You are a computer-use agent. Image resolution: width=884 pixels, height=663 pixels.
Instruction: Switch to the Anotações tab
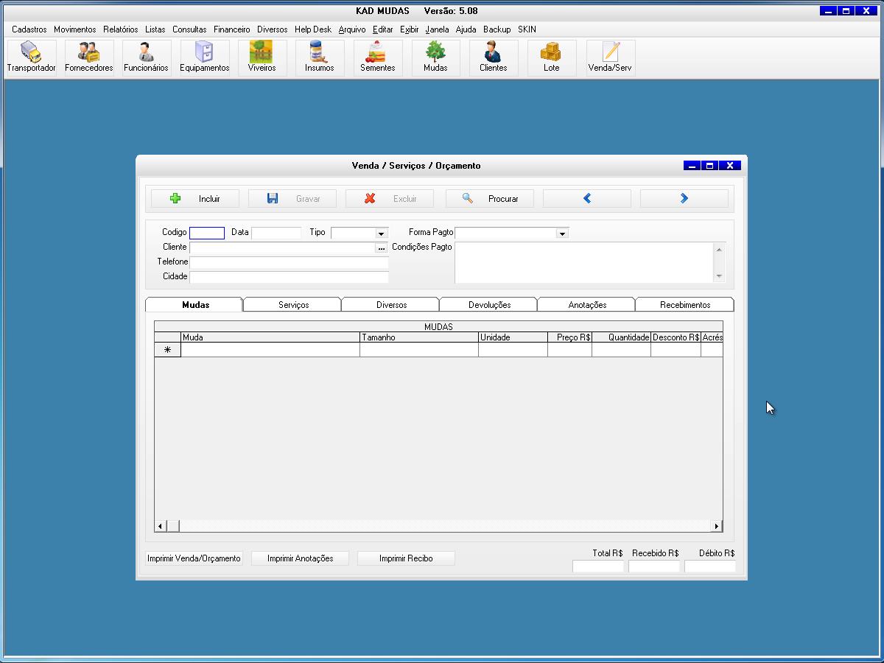click(587, 304)
